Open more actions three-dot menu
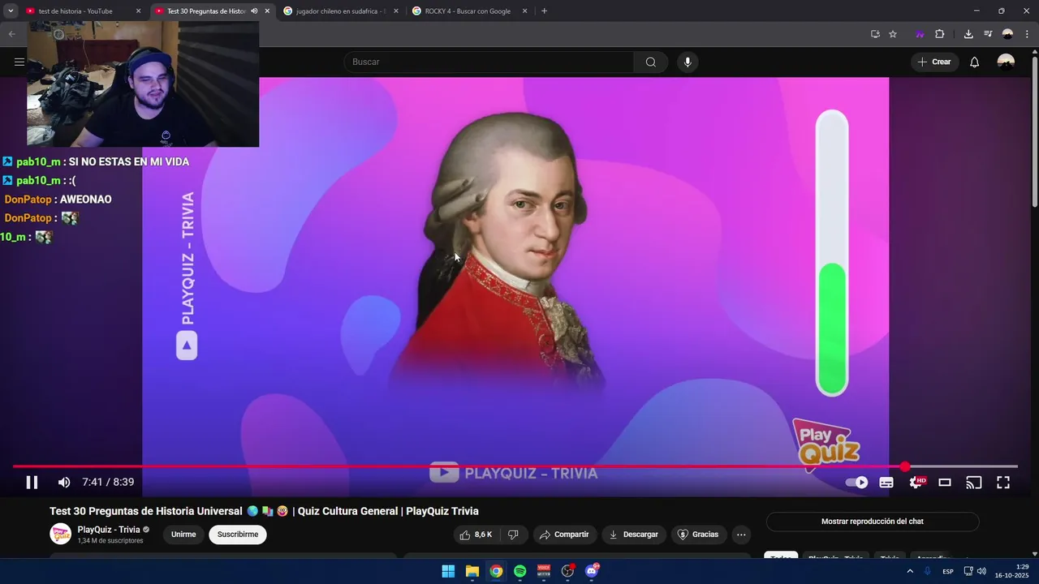 click(740, 535)
